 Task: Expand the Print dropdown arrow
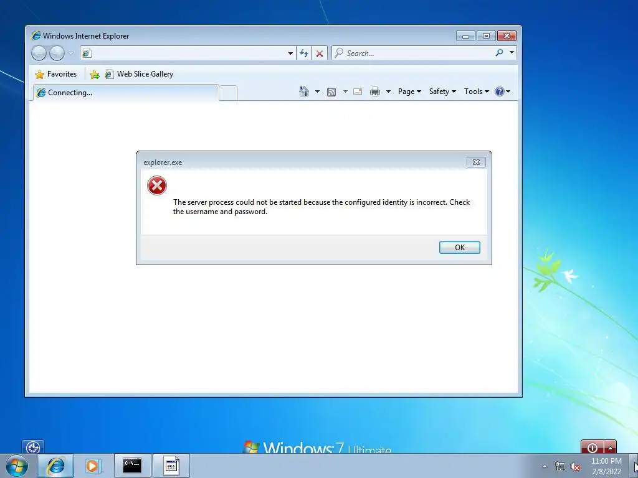(388, 91)
